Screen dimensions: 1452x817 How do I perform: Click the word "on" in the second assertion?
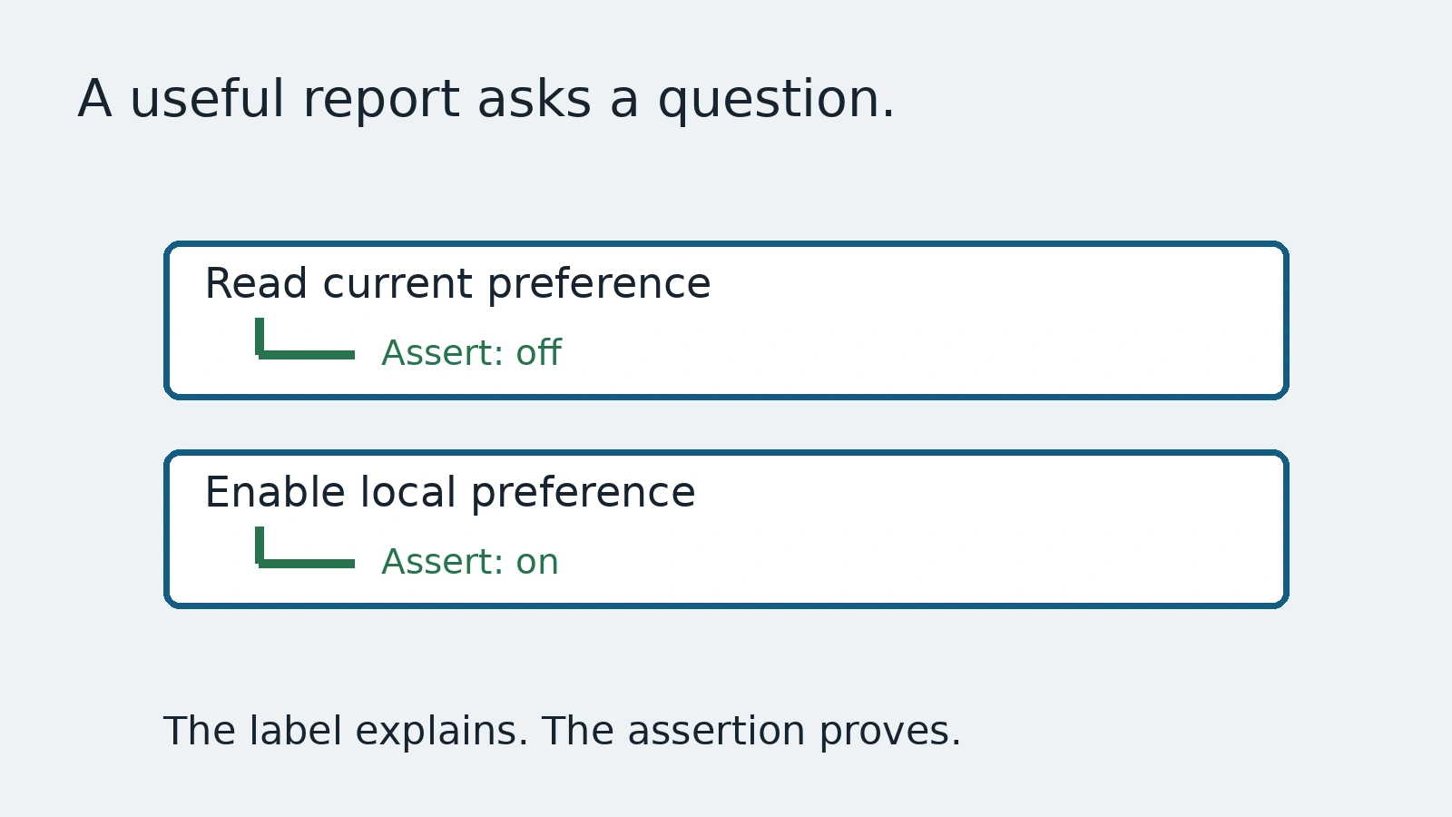point(537,563)
